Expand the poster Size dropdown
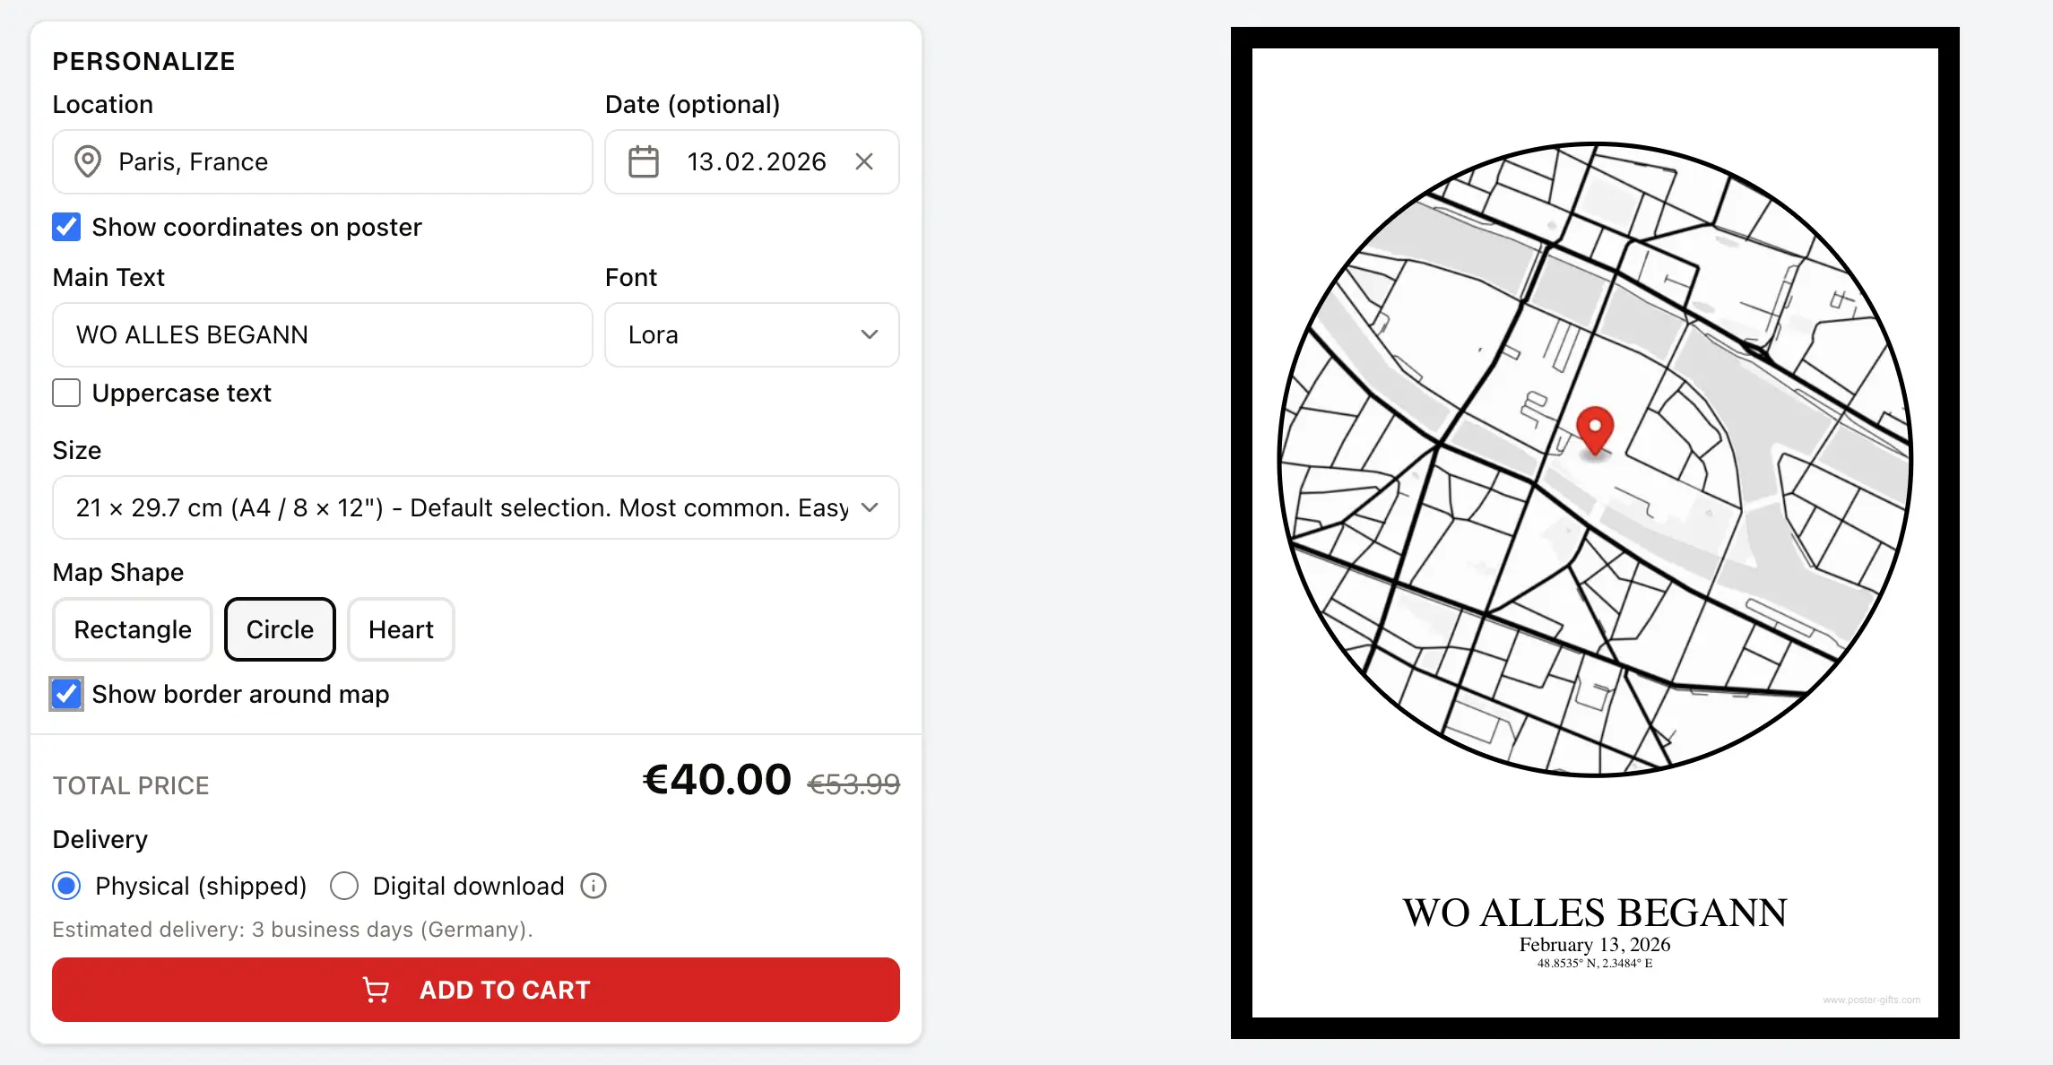This screenshot has height=1065, width=2053. 475,508
